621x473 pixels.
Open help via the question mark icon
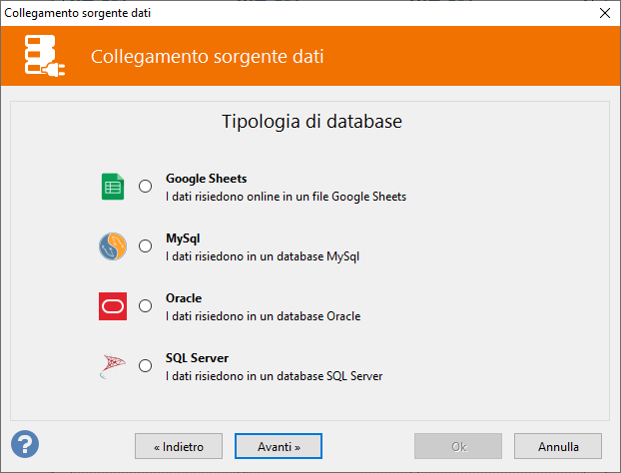25,444
